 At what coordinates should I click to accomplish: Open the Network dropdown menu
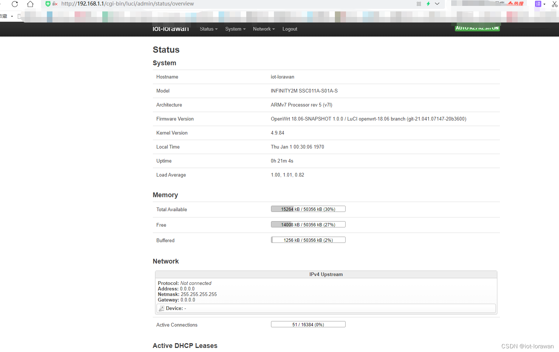pyautogui.click(x=263, y=29)
